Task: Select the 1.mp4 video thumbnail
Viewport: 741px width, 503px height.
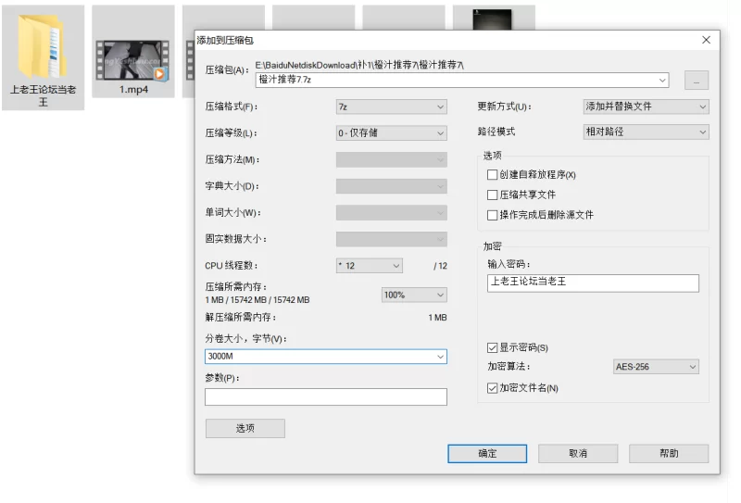Action: [132, 60]
